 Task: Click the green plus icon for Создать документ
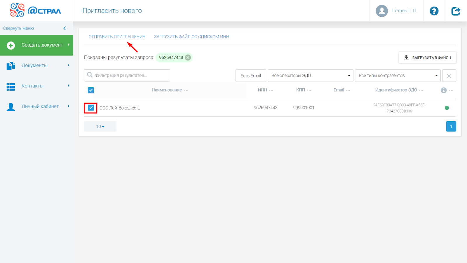click(11, 45)
